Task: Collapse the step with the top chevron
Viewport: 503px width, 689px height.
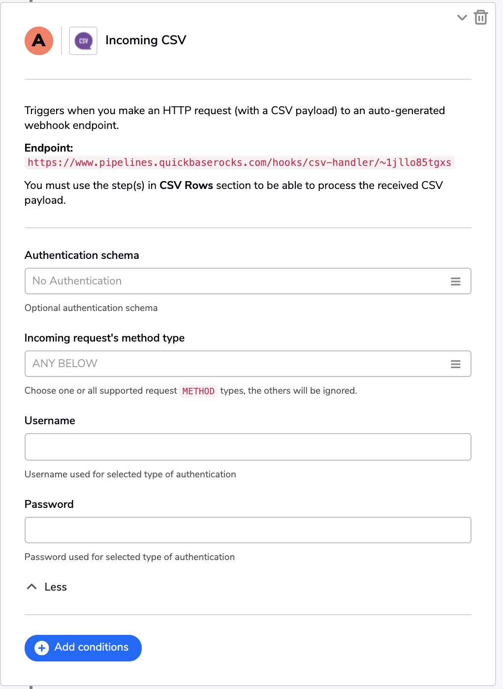Action: click(x=462, y=18)
